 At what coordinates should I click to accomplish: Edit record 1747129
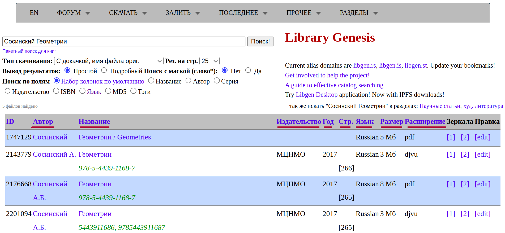(x=482, y=137)
